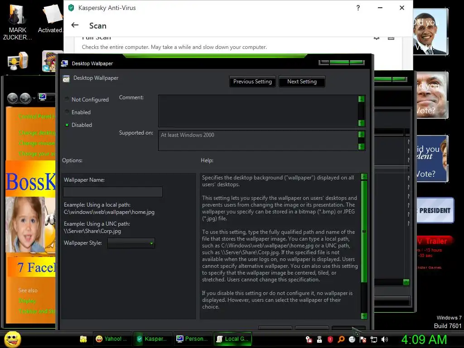Viewport: 464px width, 348px height.
Task: Open MARK ZUCKER... desktop folder icon
Action: click(17, 22)
